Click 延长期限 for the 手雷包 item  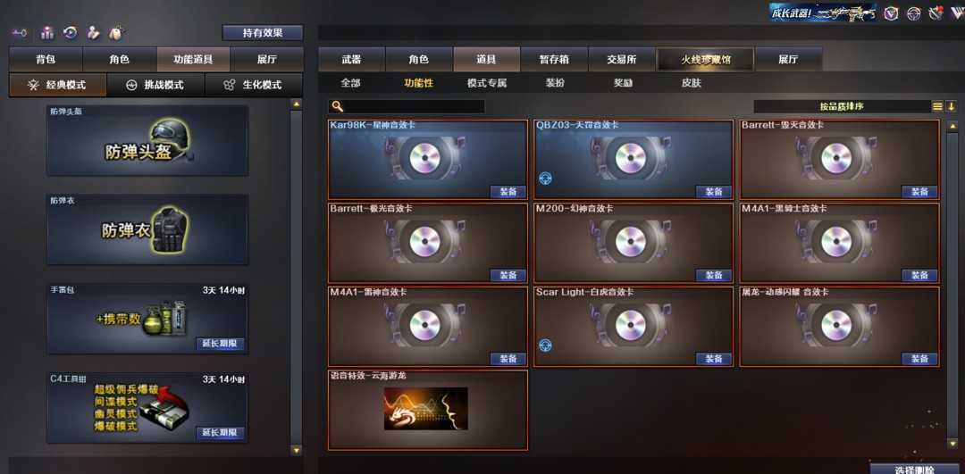pyautogui.click(x=220, y=344)
